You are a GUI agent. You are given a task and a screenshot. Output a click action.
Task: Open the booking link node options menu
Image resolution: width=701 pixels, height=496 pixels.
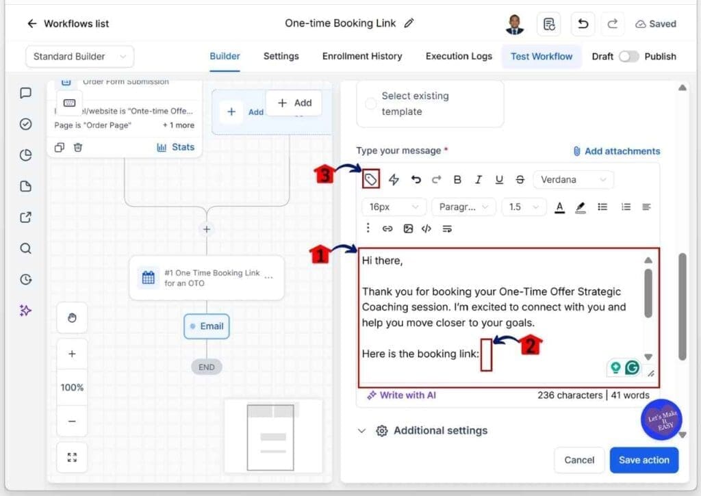point(268,278)
